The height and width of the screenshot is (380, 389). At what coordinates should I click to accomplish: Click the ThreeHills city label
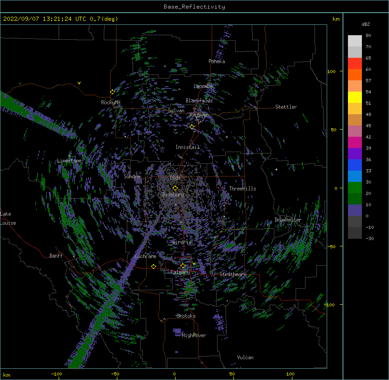click(242, 189)
